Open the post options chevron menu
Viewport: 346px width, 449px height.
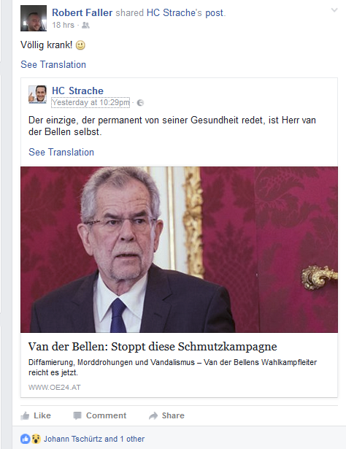pyautogui.click(x=334, y=10)
